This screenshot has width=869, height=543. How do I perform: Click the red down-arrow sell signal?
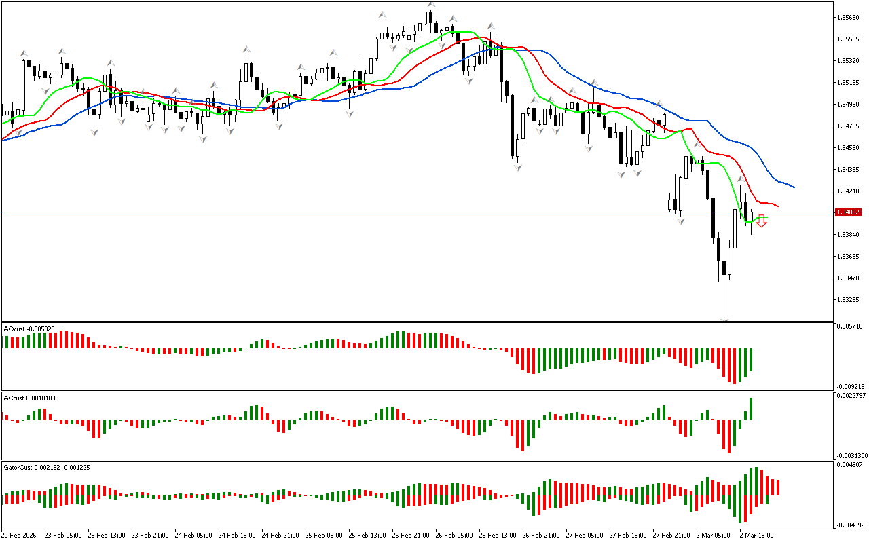[x=762, y=221]
